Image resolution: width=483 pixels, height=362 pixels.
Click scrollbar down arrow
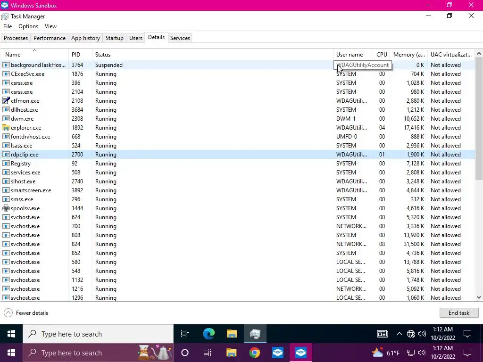tap(479, 297)
